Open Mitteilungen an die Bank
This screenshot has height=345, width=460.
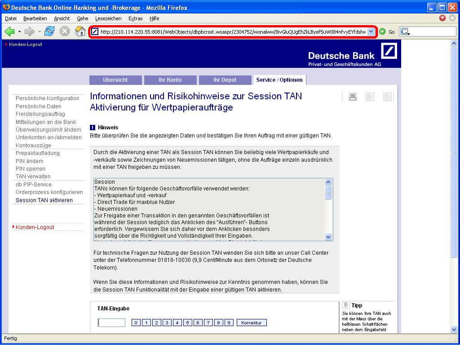[x=46, y=122]
